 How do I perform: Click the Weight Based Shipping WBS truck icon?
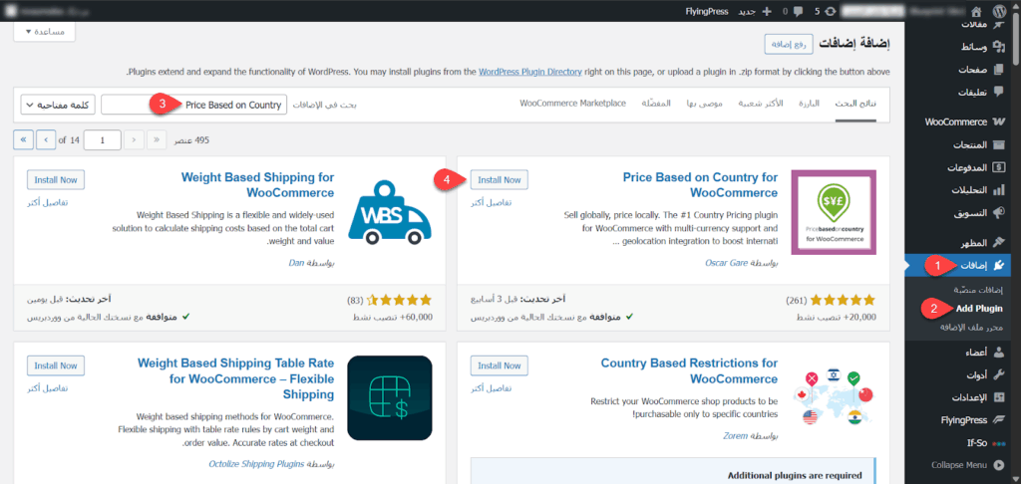click(x=390, y=211)
